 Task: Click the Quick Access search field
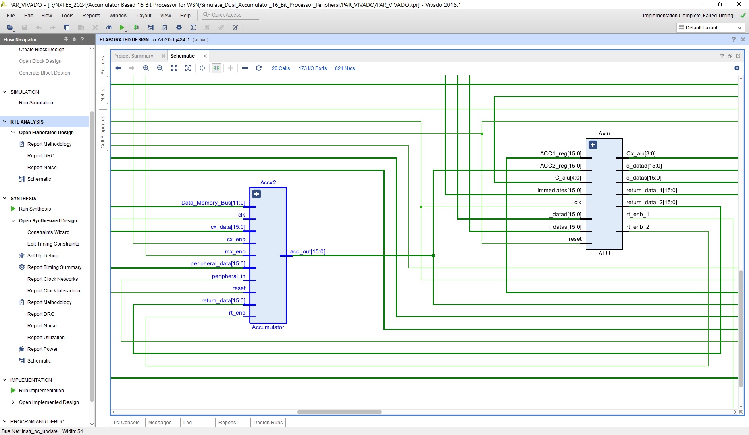tap(231, 15)
